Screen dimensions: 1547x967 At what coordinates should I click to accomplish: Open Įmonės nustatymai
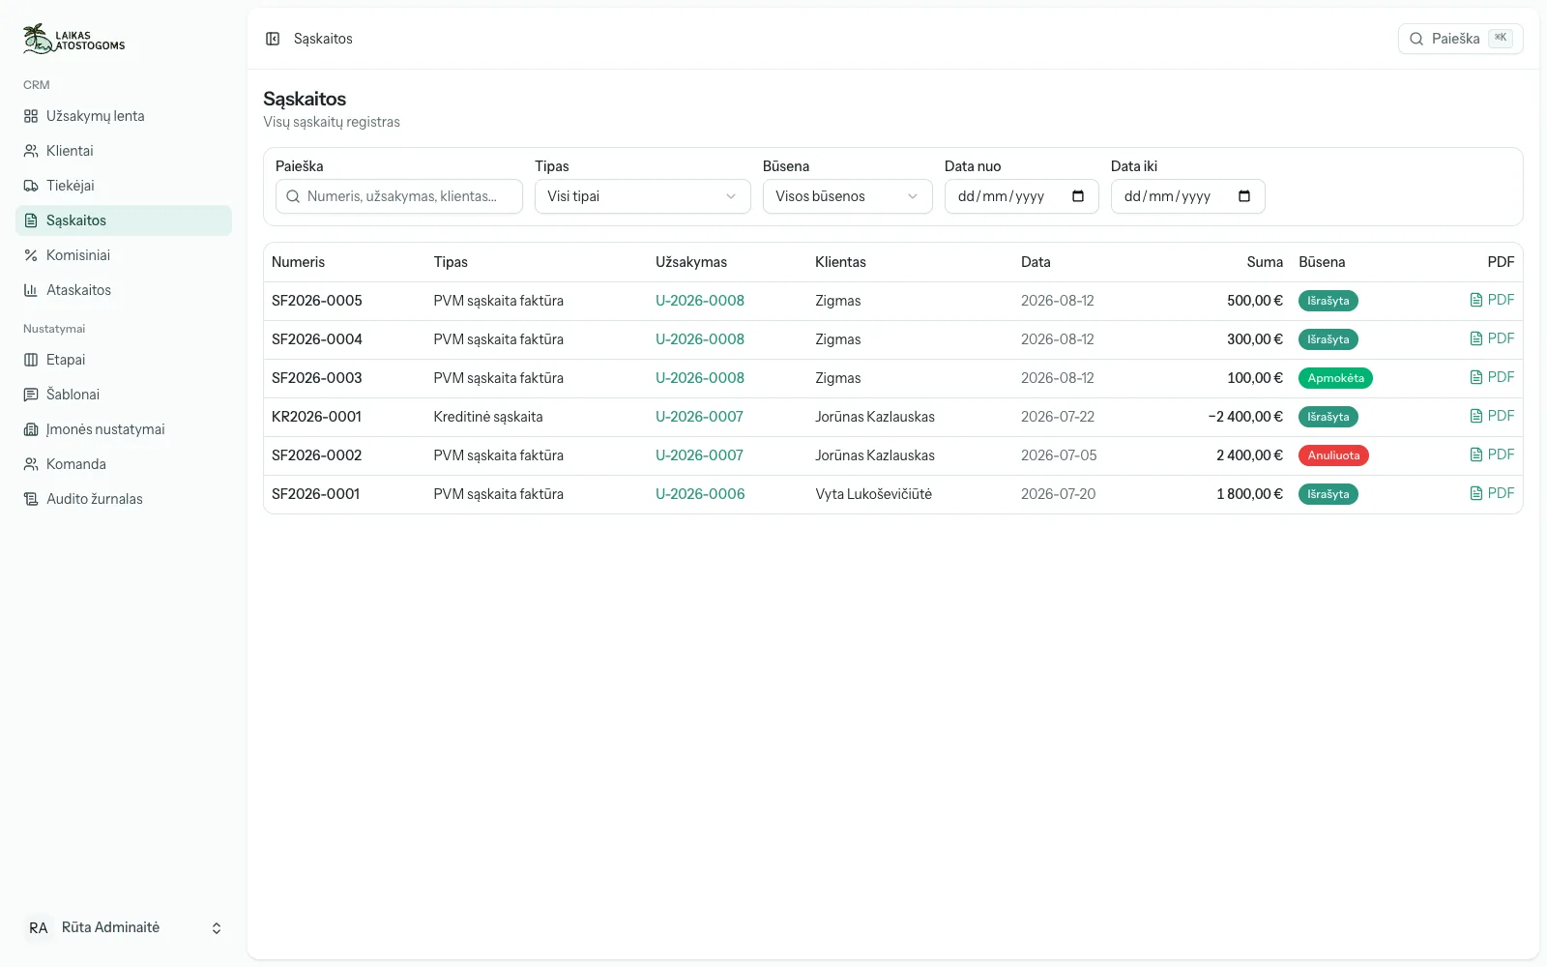pyautogui.click(x=124, y=429)
